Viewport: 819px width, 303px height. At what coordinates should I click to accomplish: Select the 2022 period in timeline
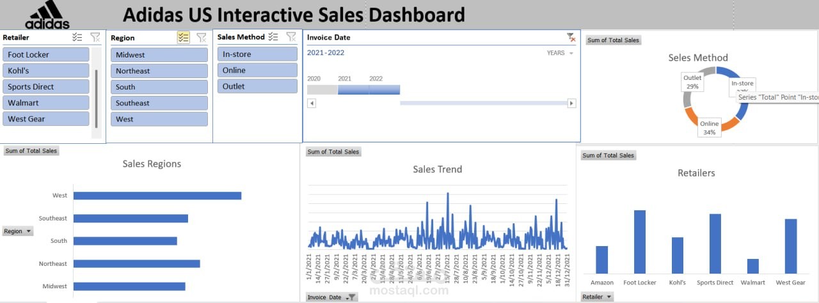point(385,89)
